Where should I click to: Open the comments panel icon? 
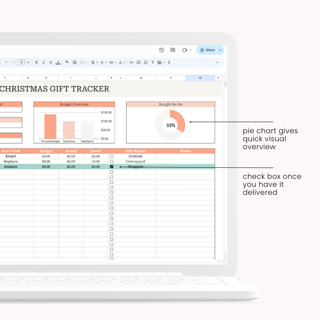(173, 50)
